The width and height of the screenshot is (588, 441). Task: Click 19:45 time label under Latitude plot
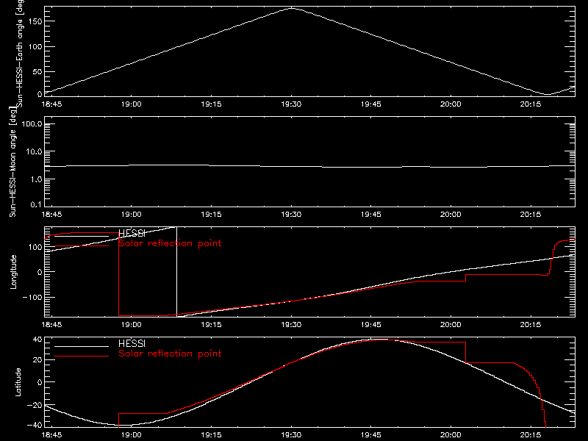tap(371, 435)
